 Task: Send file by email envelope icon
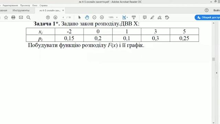[21, 18]
